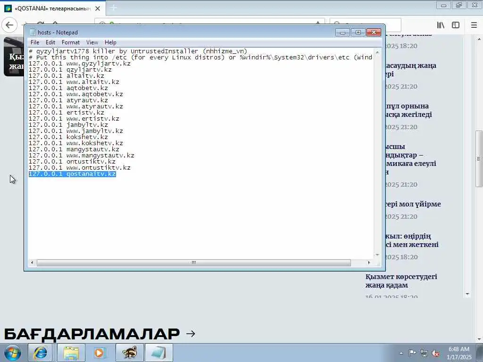Click Notepad horizontal scrollbar right arrow
Viewport: 483px width, 362px height.
click(369, 263)
